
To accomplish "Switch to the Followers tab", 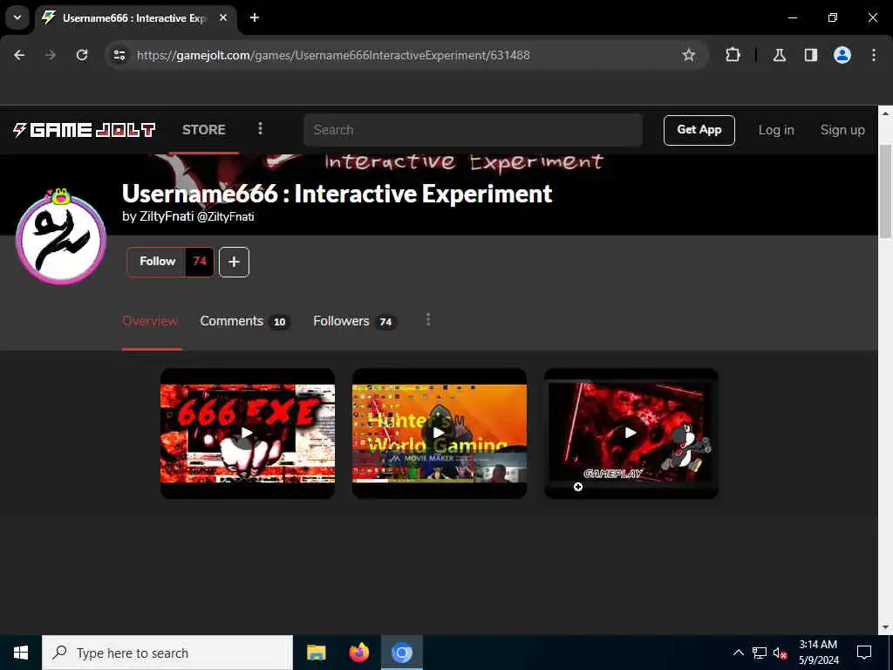I will [x=354, y=321].
